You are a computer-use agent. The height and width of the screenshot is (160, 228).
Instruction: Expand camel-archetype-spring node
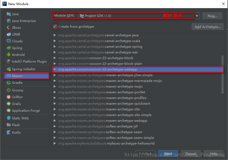click(55, 47)
